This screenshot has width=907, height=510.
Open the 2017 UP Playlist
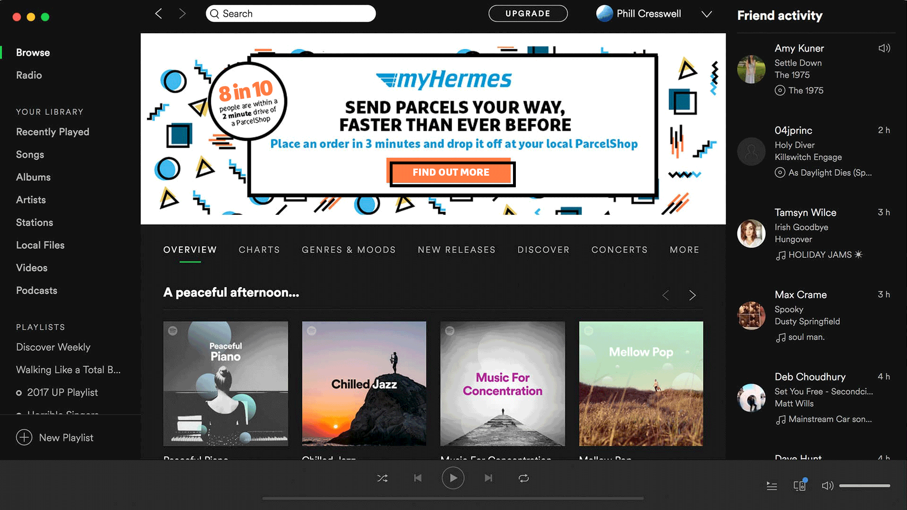click(62, 392)
